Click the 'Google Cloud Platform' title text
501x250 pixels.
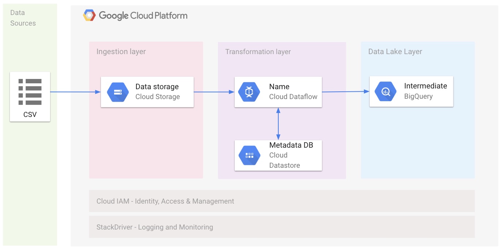[x=143, y=16]
